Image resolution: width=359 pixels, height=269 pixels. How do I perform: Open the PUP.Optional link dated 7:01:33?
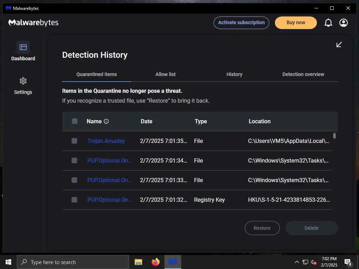coord(109,180)
